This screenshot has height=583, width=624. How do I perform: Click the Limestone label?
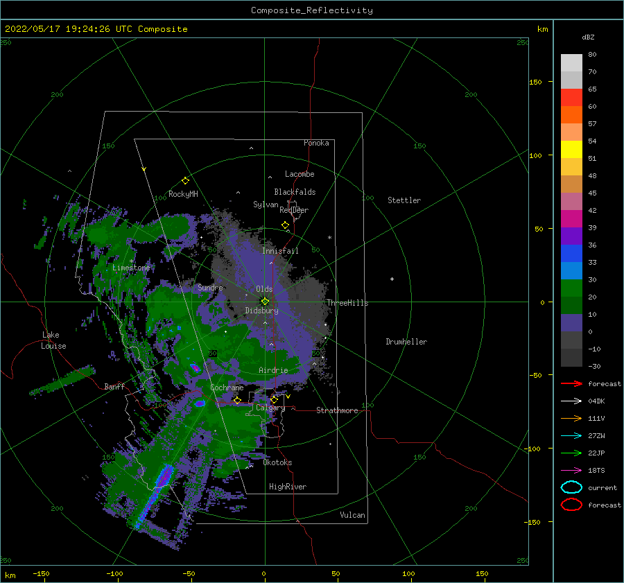point(131,268)
